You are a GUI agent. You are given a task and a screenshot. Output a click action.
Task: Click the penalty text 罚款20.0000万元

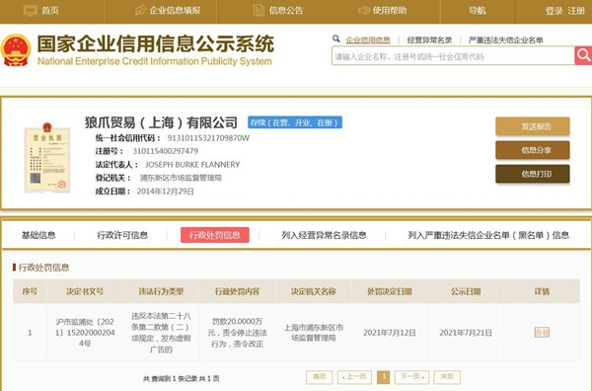click(x=237, y=327)
